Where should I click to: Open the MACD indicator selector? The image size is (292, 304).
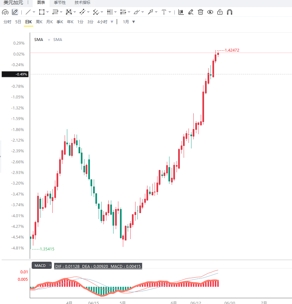pos(42,265)
